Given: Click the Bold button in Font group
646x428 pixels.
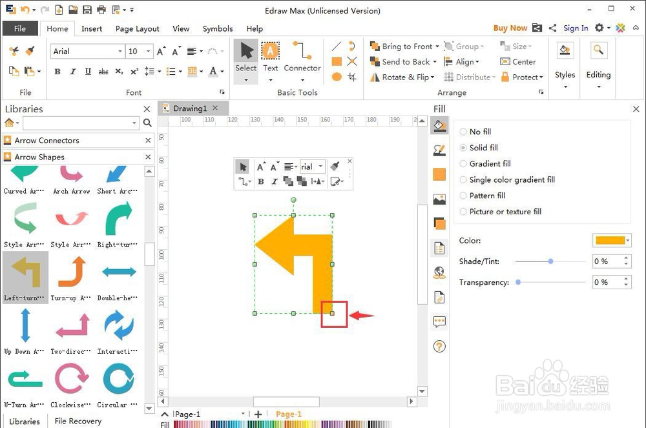Looking at the screenshot, I should 57,71.
